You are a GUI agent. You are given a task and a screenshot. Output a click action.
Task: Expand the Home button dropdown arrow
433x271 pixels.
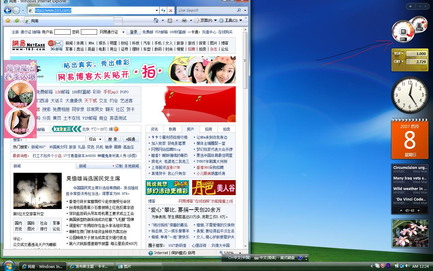(x=163, y=20)
